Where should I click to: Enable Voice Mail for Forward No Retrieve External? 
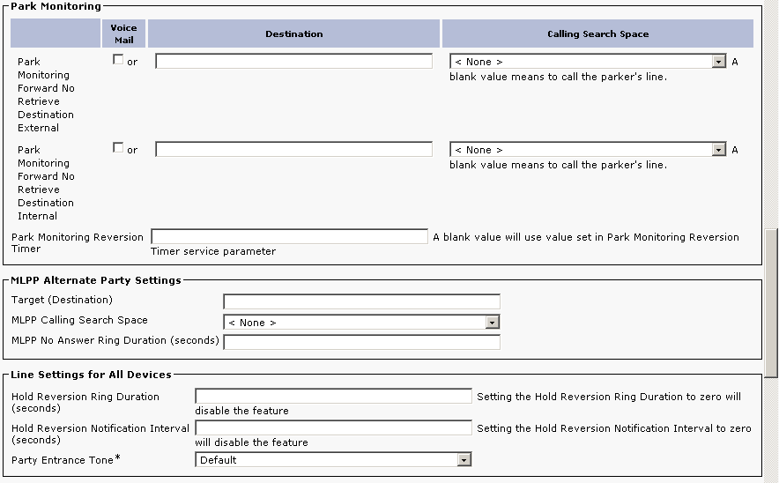118,61
